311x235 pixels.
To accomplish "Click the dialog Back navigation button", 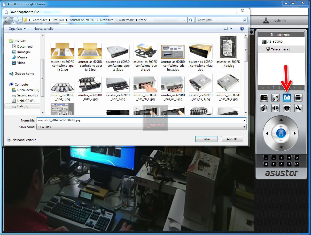I will [8, 20].
